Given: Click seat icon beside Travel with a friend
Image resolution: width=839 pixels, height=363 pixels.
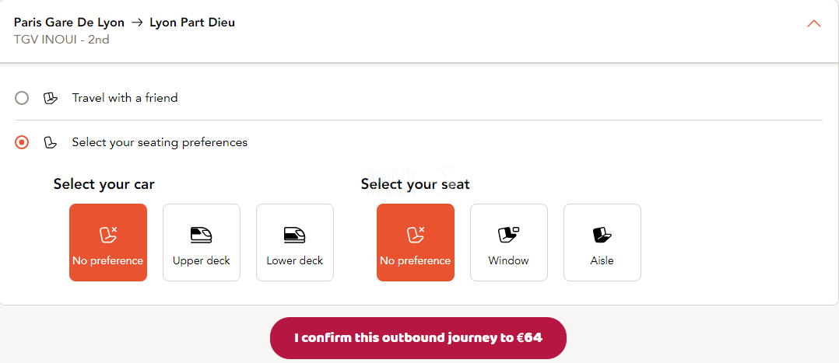Looking at the screenshot, I should (51, 98).
